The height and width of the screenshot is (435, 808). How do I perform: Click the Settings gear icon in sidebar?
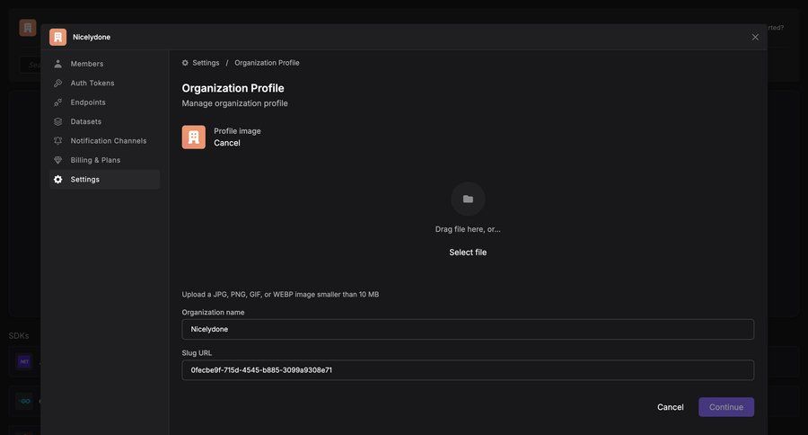coord(57,180)
